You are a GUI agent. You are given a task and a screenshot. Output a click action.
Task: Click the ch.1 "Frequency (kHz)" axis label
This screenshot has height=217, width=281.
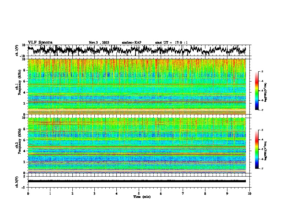20,83
